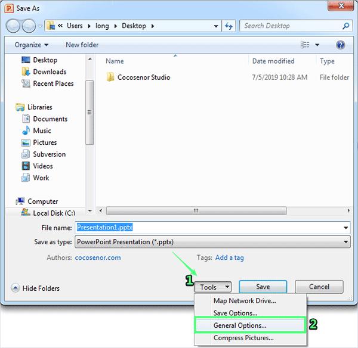Select Compress Pictures menu item

[x=250, y=338]
